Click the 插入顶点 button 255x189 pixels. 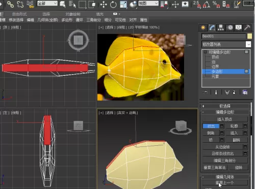tap(225, 119)
